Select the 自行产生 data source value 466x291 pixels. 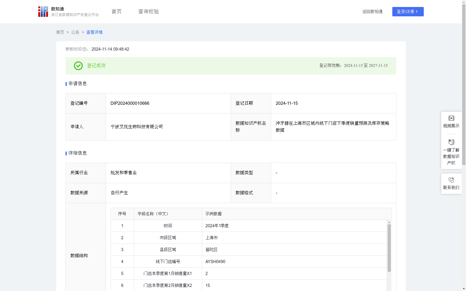pos(119,193)
